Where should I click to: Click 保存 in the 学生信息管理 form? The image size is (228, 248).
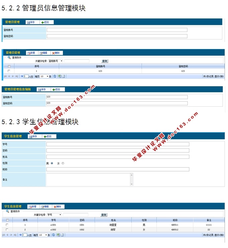(x=35, y=137)
